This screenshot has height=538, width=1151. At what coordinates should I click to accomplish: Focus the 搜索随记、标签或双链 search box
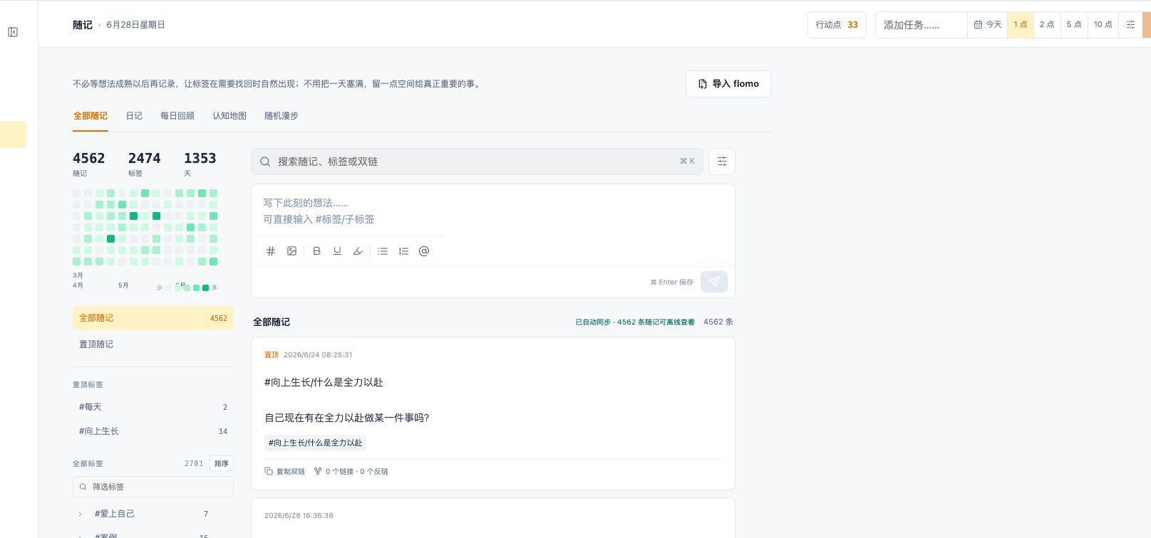477,162
